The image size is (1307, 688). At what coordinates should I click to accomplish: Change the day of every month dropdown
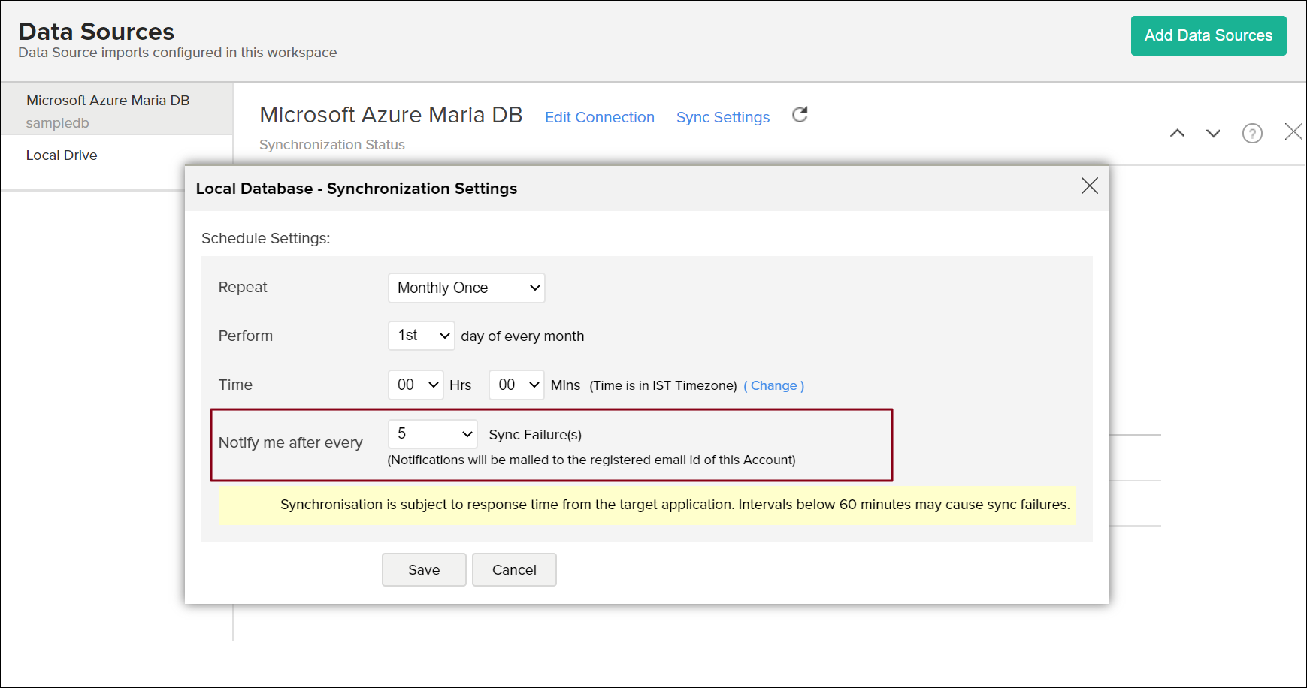point(421,336)
